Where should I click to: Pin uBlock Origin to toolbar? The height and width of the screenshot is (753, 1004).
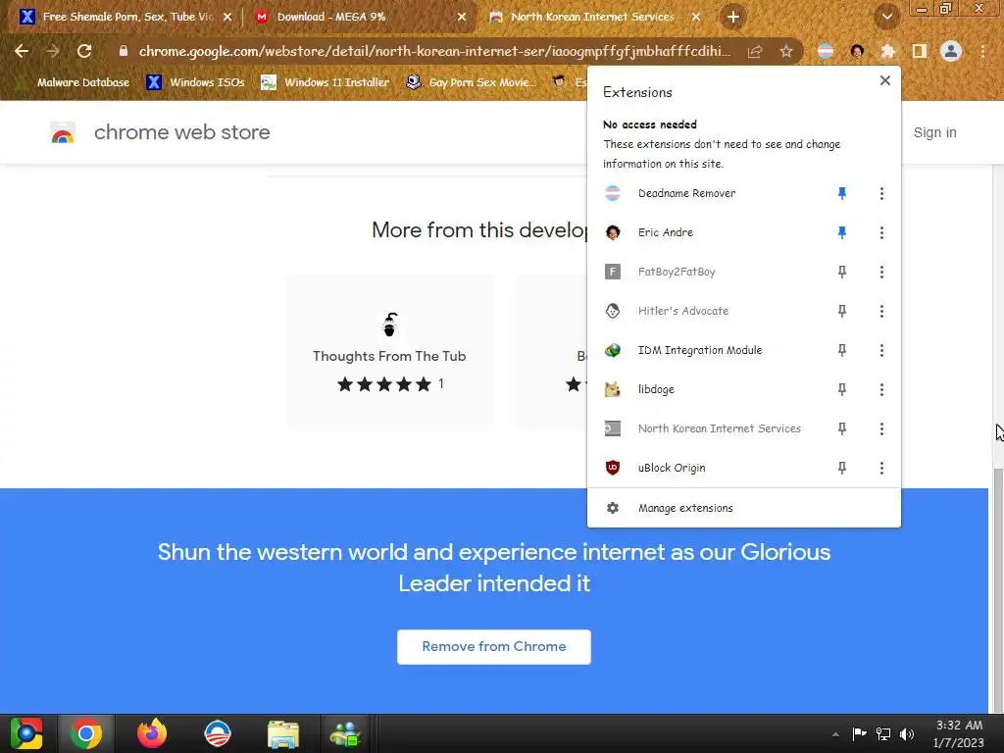pyautogui.click(x=842, y=468)
